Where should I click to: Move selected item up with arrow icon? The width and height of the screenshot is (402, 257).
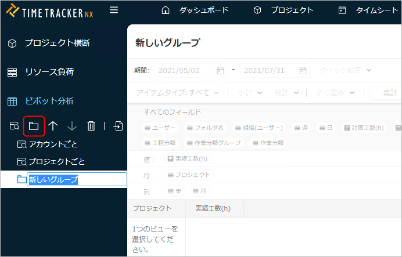[x=53, y=126]
